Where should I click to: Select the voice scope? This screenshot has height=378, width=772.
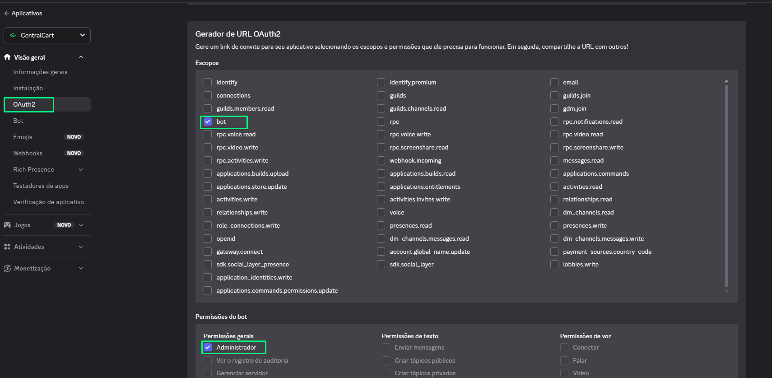click(x=381, y=212)
